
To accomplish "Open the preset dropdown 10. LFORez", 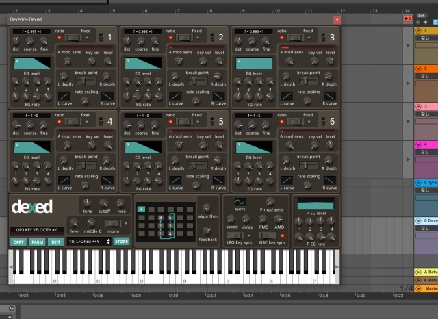I will click(88, 241).
